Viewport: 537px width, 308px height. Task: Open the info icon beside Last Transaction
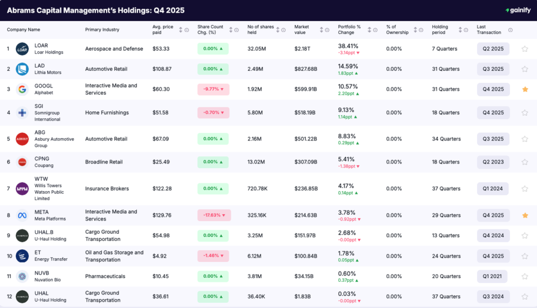509,29
